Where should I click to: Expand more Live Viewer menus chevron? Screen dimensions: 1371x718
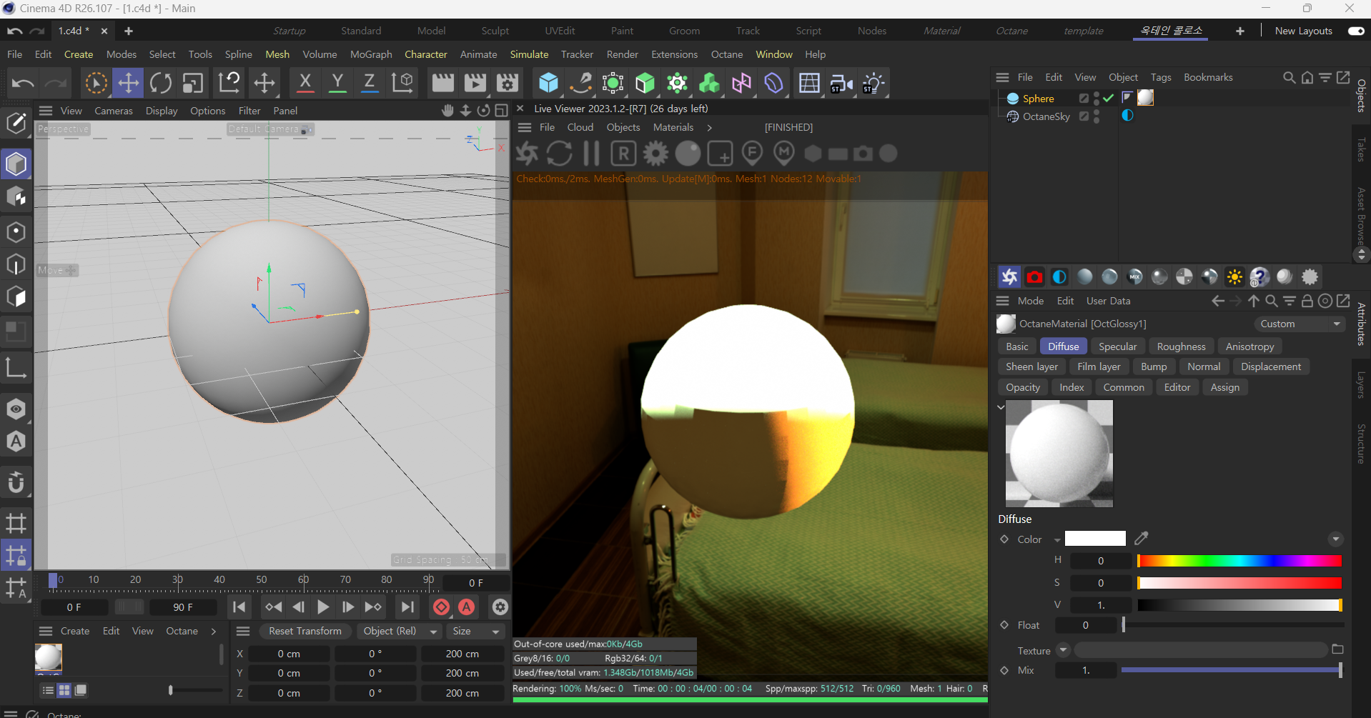(x=710, y=128)
